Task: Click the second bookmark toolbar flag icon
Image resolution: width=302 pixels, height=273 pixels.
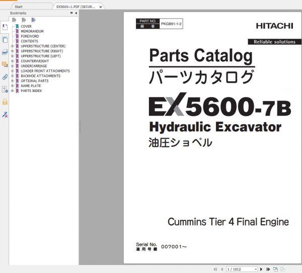Action: tap(24, 20)
